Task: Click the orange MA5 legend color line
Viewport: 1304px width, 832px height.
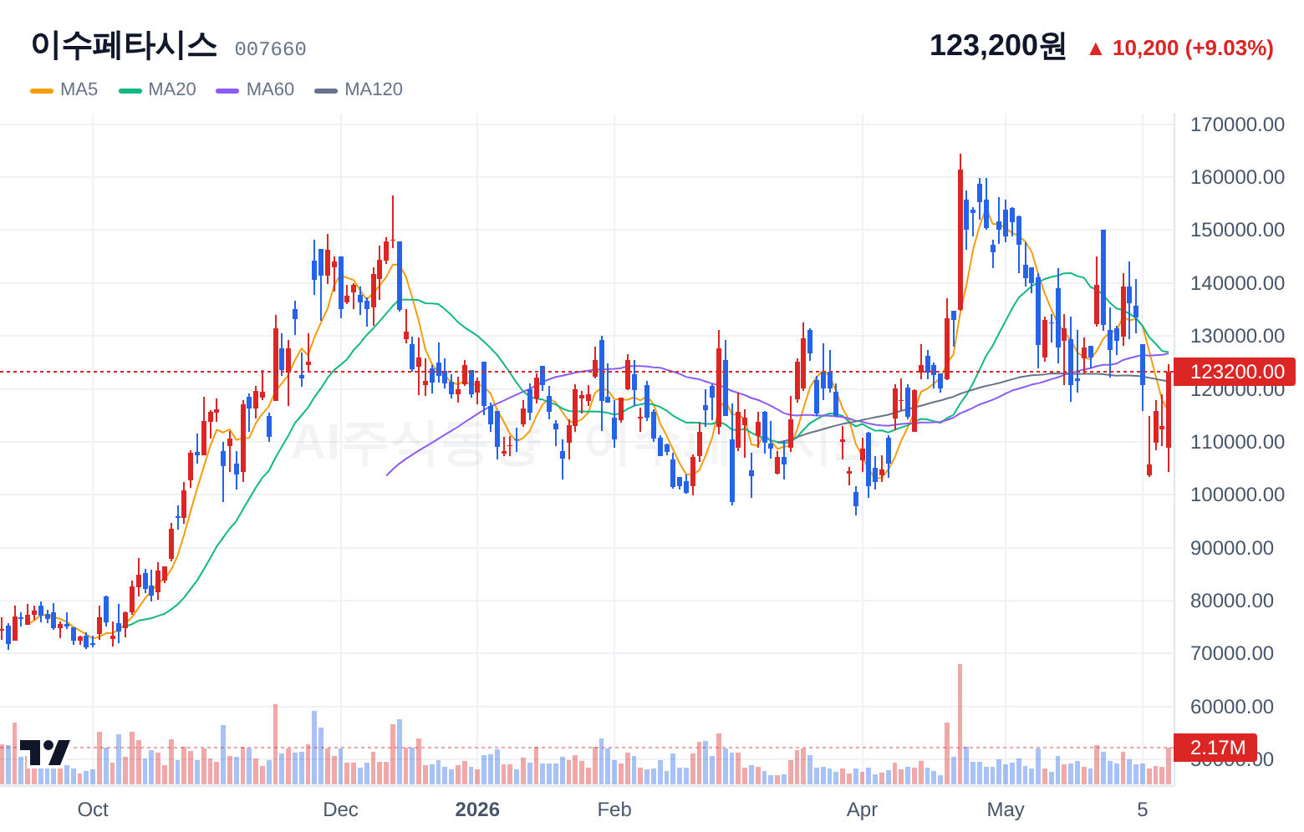Action: click(x=42, y=90)
